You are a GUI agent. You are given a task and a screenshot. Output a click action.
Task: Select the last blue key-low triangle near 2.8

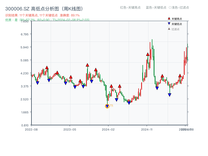[x=170, y=95]
